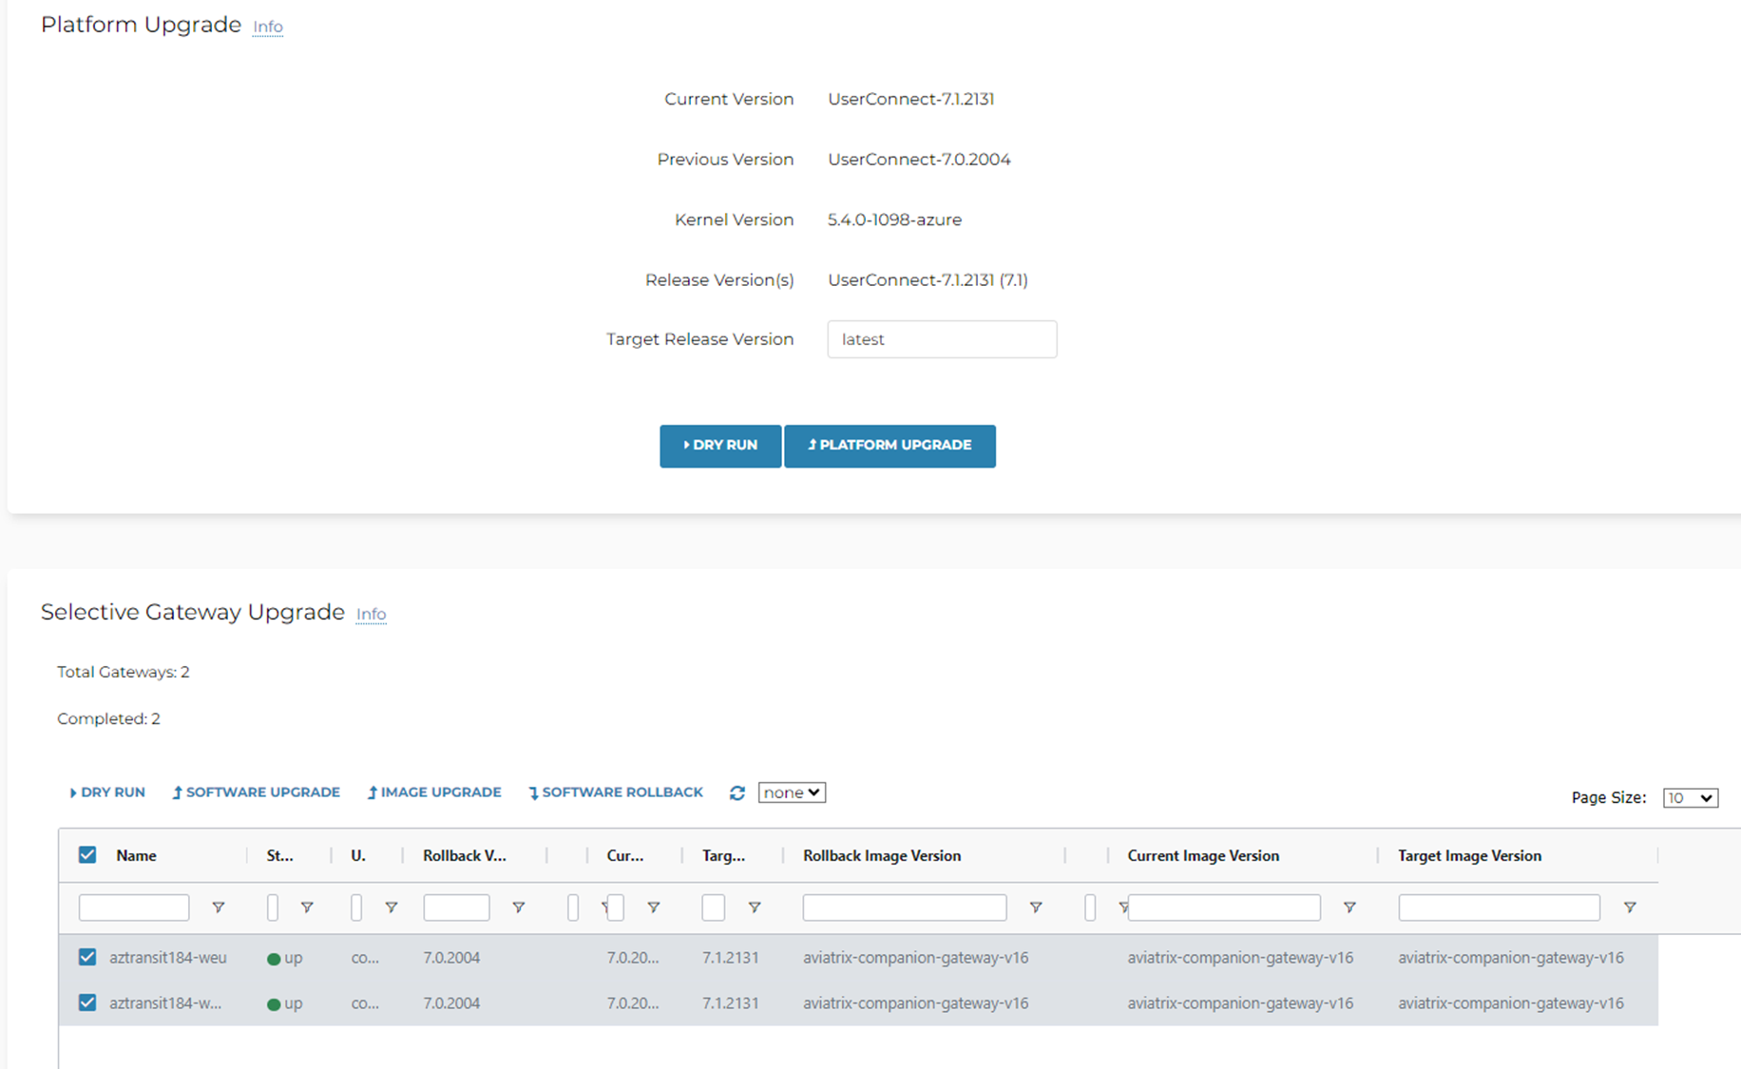
Task: Click the Total Gateways: 2 text
Action: pos(124,672)
